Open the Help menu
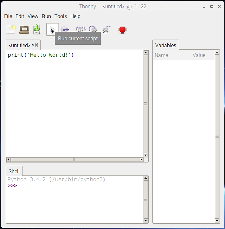 coord(75,16)
